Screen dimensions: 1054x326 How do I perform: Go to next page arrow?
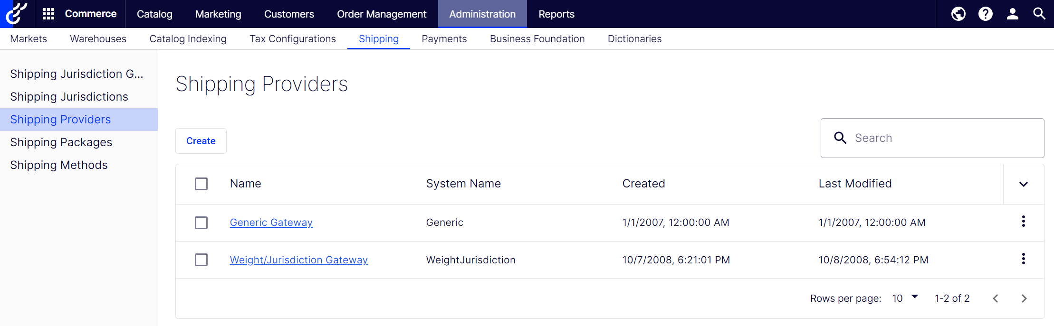click(x=1024, y=298)
